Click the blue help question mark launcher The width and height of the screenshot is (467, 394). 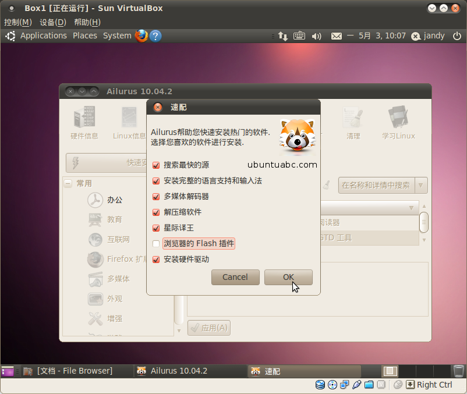pyautogui.click(x=155, y=36)
